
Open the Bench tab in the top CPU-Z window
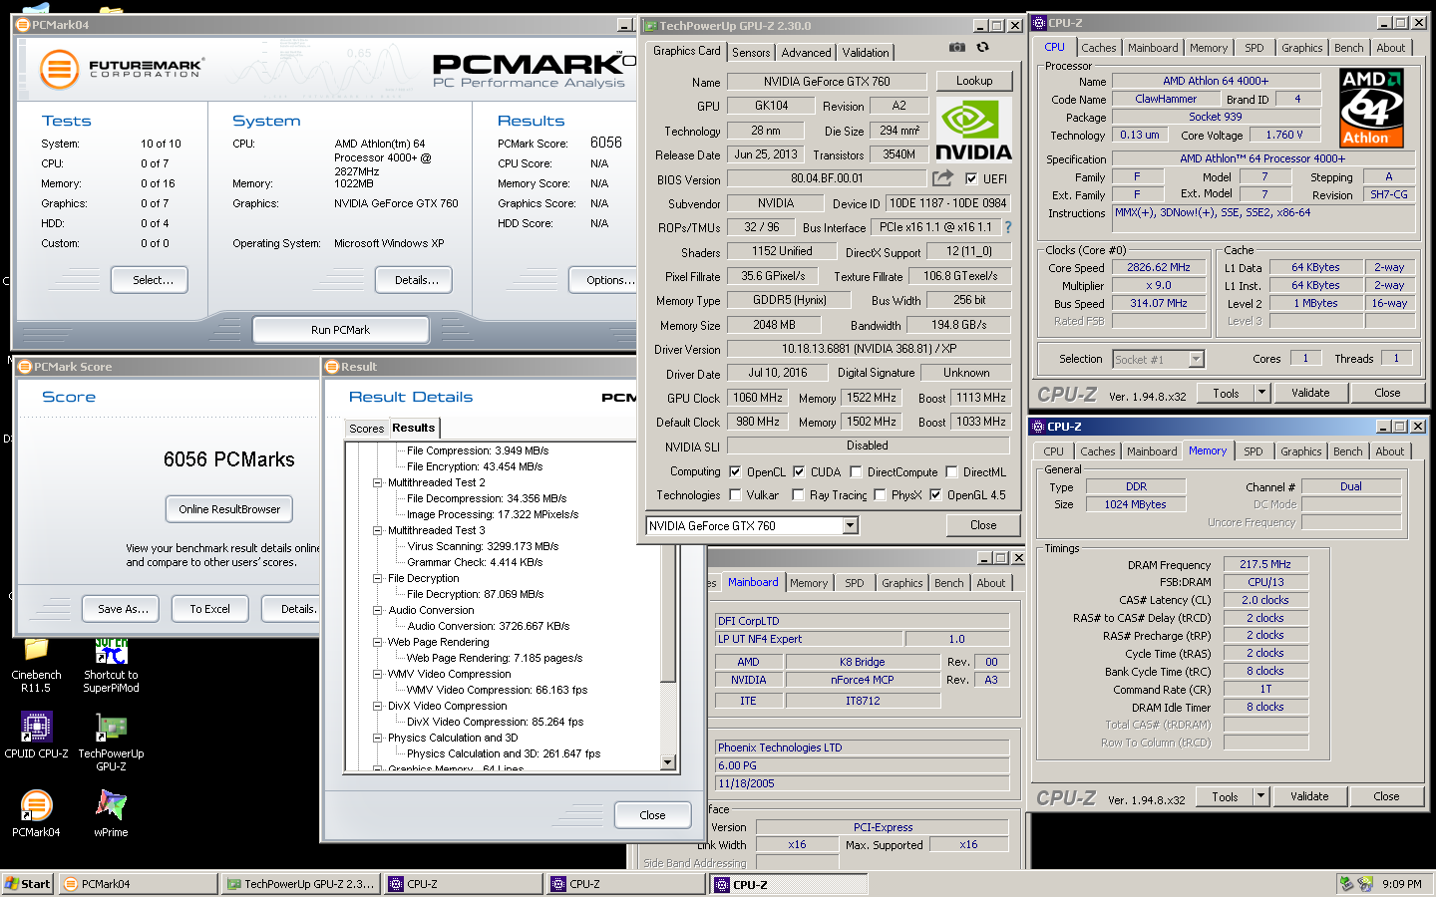(1348, 48)
